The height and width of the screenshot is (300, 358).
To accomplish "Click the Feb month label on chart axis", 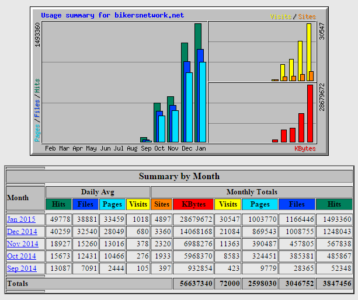I will (50, 148).
